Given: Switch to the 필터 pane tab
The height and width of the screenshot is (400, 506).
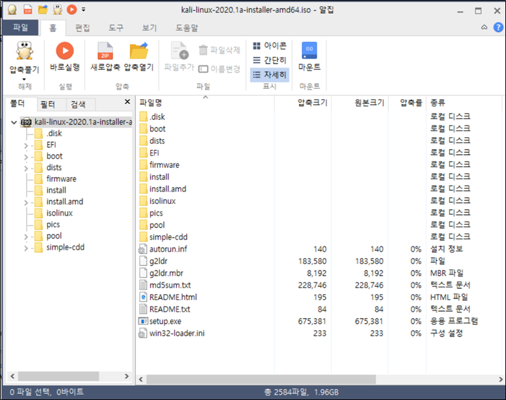Looking at the screenshot, I should coord(48,105).
